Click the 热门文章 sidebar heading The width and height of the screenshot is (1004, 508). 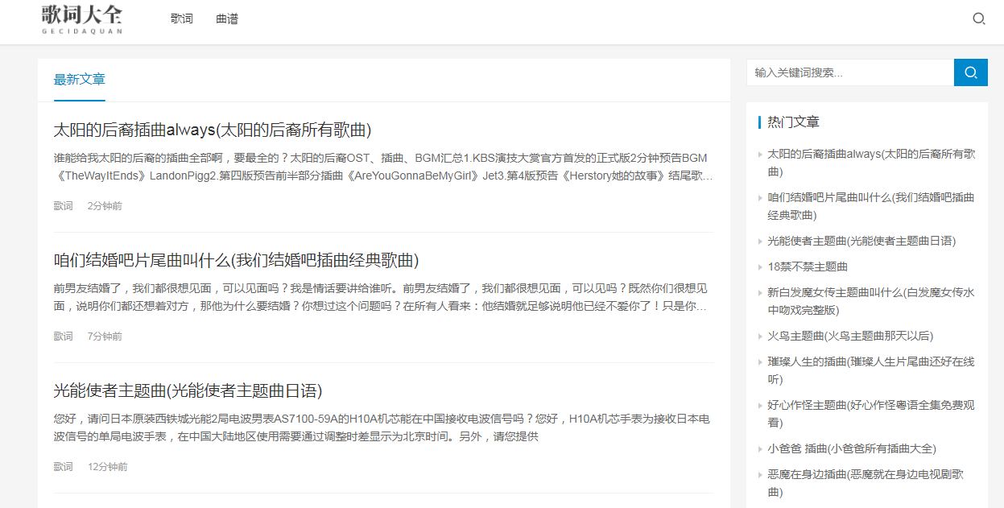[x=793, y=122]
